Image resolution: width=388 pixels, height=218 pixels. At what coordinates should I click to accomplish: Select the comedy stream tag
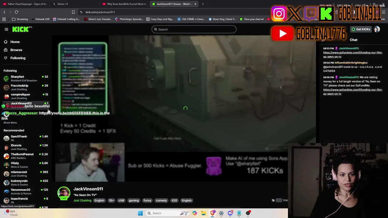point(161,200)
